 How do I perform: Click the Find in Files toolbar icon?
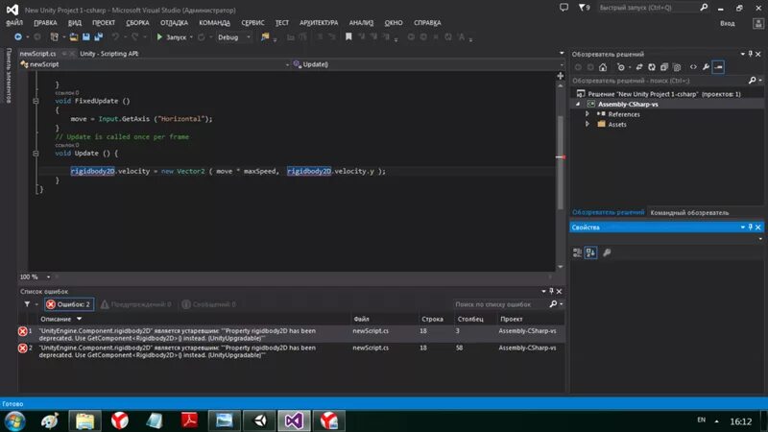click(265, 37)
